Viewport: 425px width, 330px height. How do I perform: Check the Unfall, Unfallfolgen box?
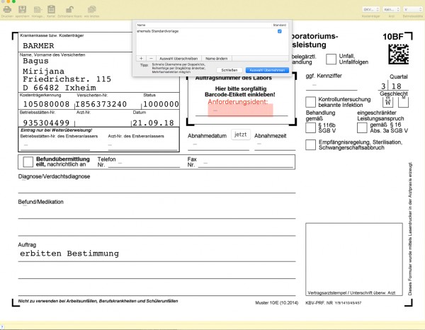[331, 59]
